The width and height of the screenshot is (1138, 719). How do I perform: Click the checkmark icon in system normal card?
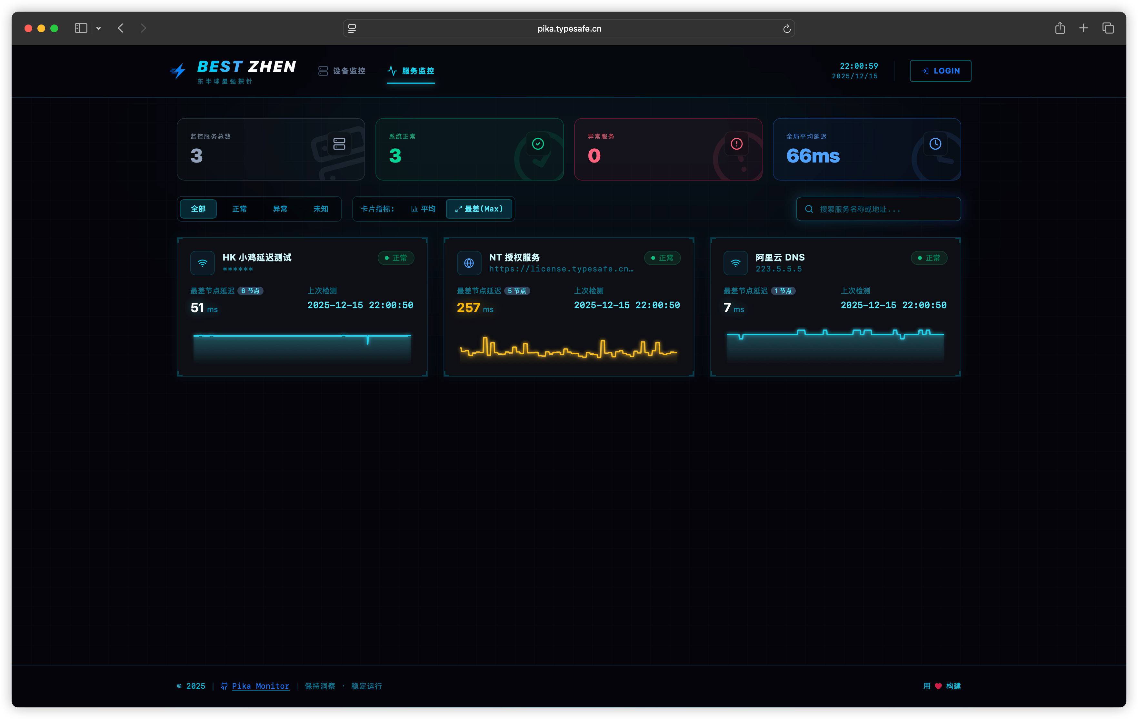538,143
